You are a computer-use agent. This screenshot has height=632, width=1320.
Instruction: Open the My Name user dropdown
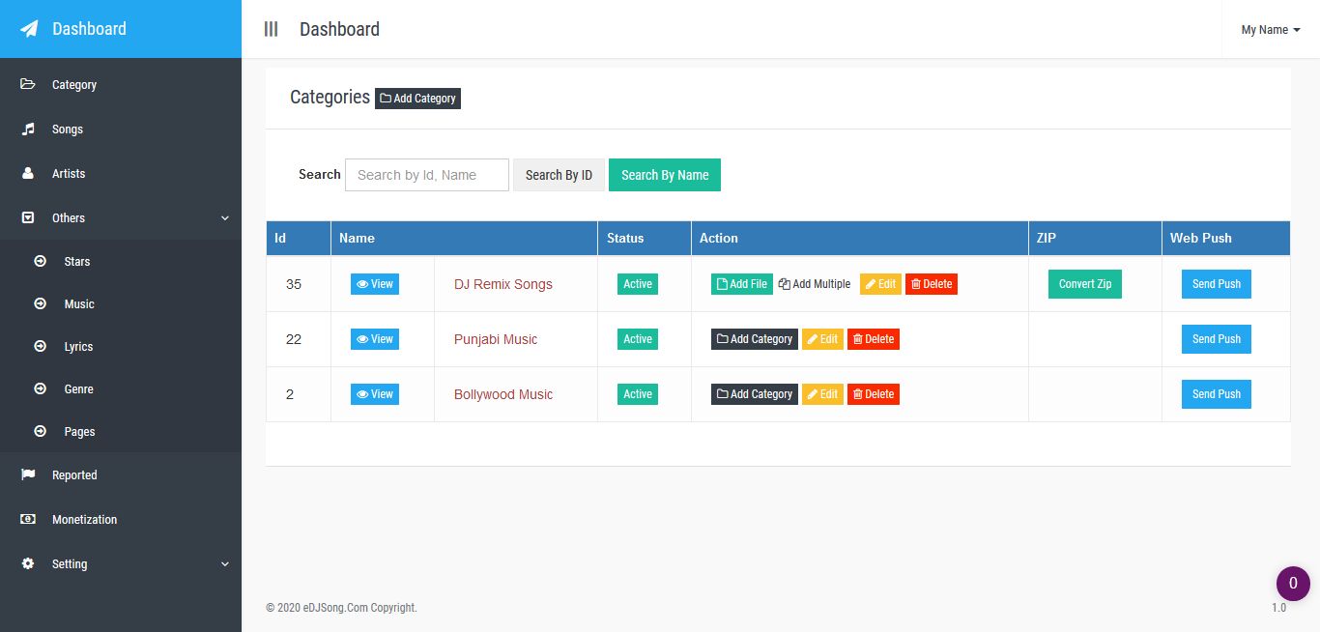tap(1271, 30)
